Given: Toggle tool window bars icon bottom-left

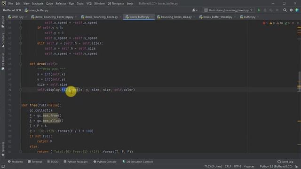Looking at the screenshot, I should click(3, 166).
